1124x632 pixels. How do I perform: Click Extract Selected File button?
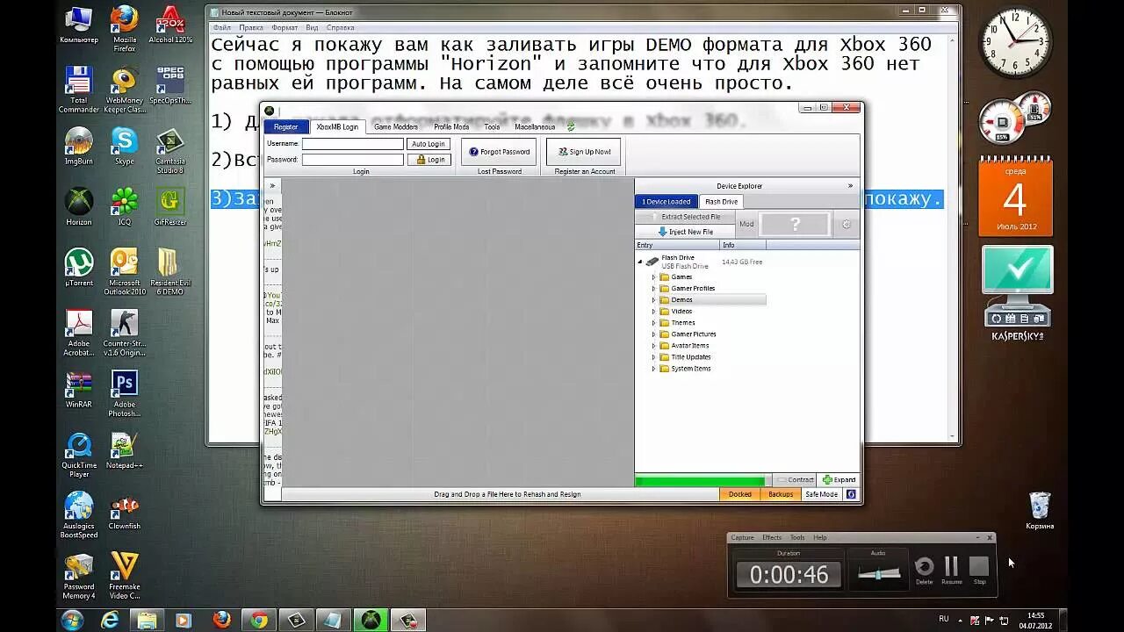click(685, 217)
